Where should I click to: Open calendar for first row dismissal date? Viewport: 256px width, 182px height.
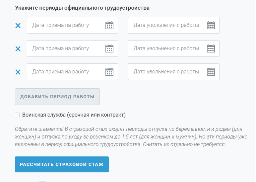click(x=211, y=25)
